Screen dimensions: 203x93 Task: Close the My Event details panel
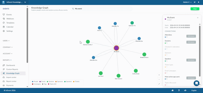tap(198, 18)
